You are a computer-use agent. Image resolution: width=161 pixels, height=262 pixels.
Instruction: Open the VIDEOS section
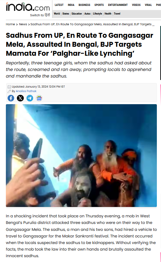(136, 5)
